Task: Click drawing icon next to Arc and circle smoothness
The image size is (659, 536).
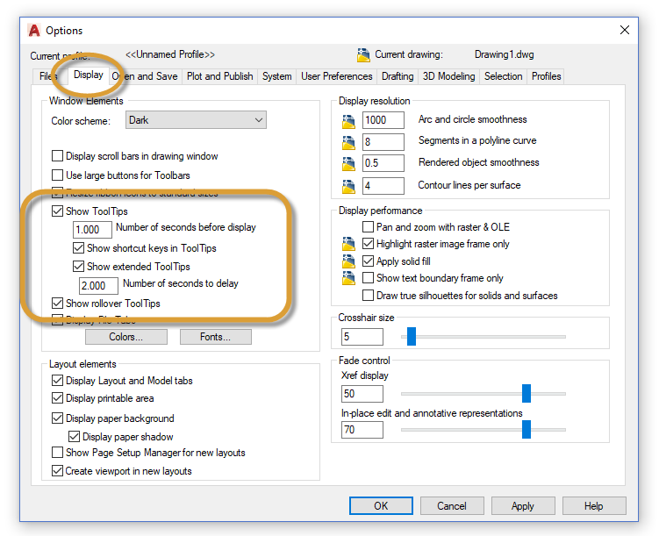Action: click(348, 121)
